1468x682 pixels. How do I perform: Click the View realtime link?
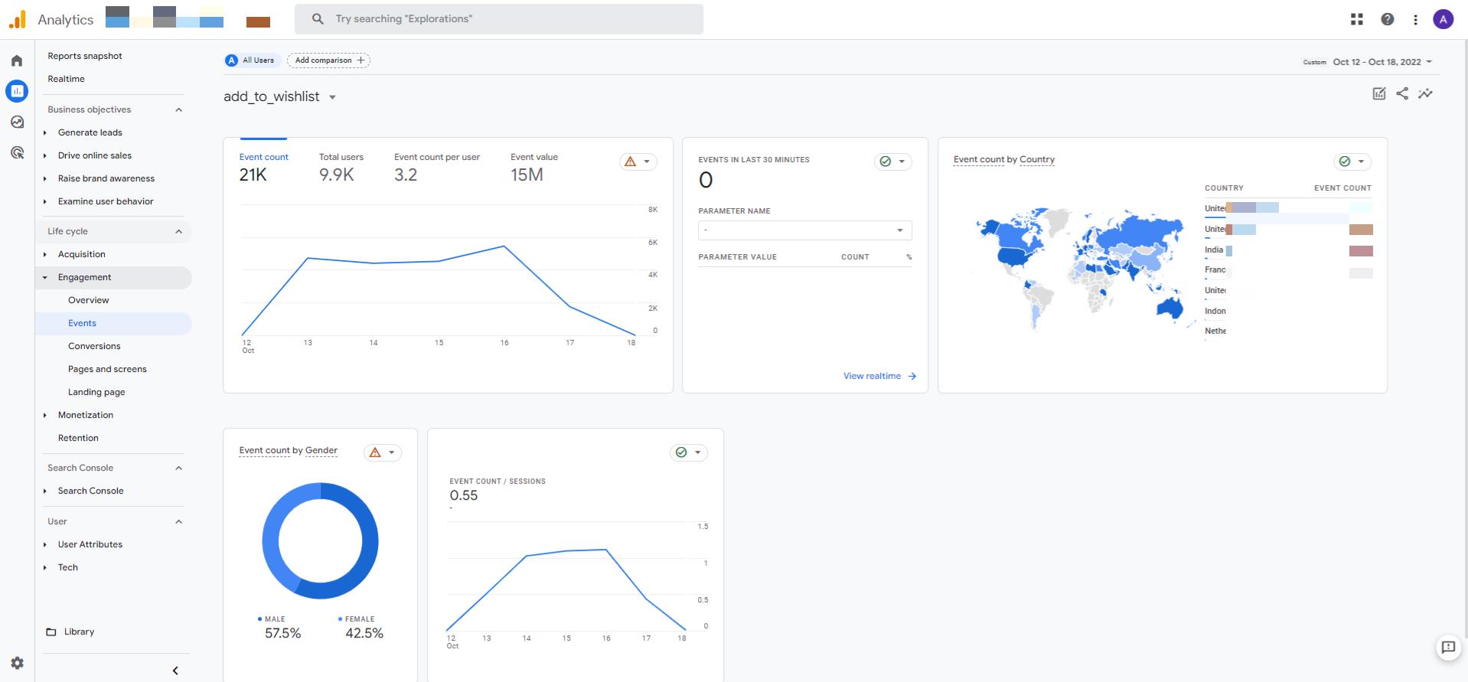click(872, 376)
